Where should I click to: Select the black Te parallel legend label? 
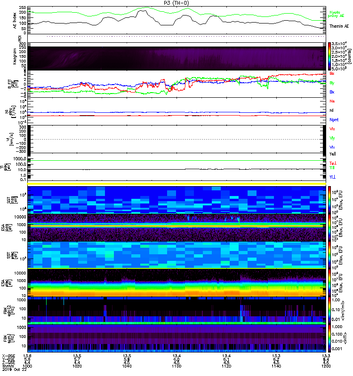pos(332,154)
